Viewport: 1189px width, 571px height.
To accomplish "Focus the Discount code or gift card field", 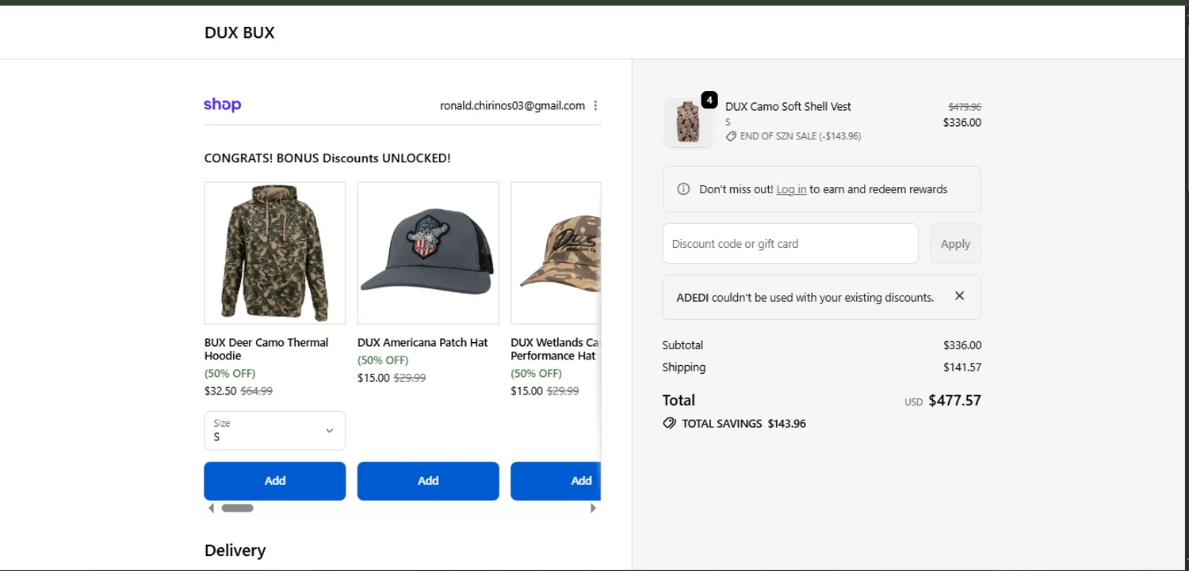I will click(790, 244).
